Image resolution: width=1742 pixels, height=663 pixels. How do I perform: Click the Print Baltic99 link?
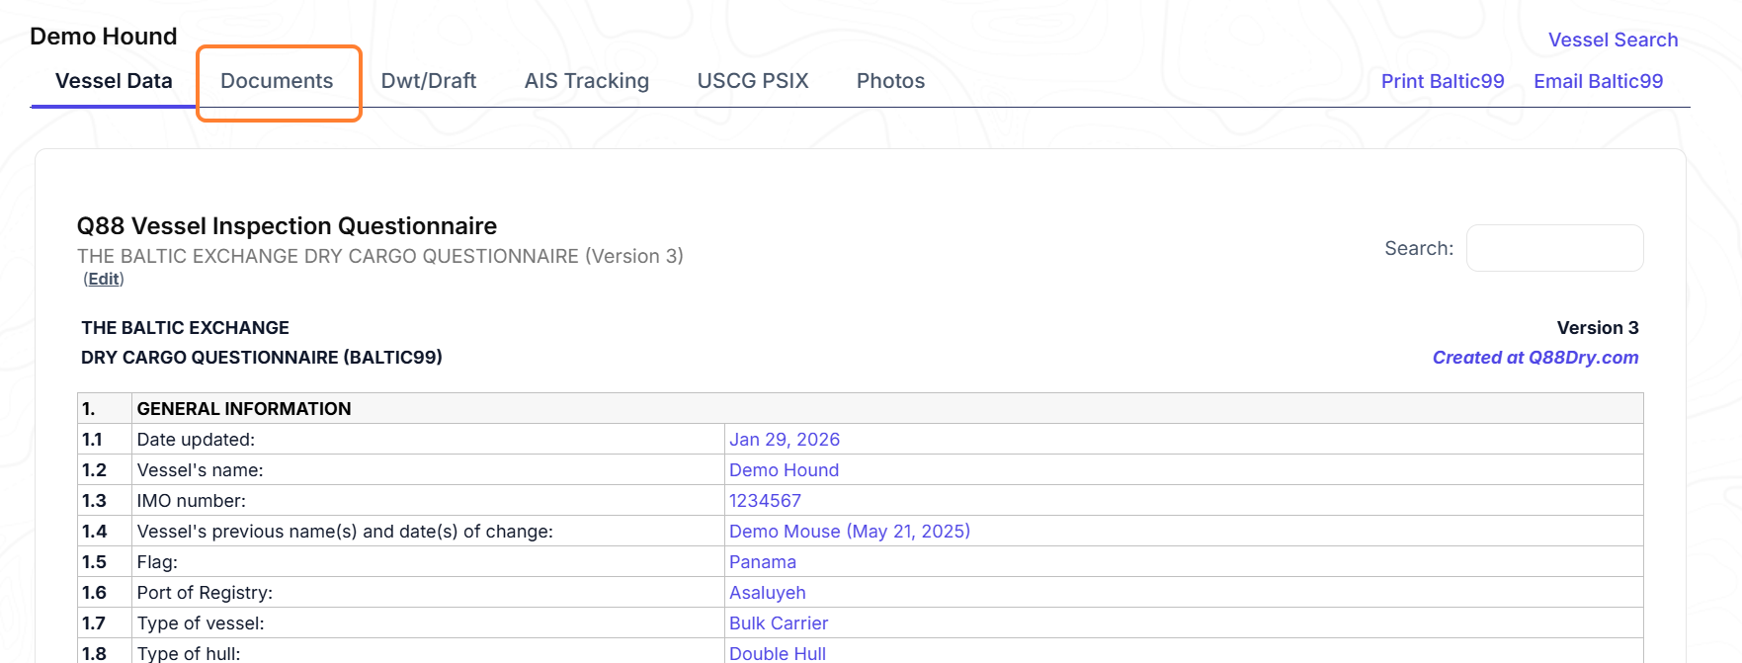pyautogui.click(x=1443, y=81)
